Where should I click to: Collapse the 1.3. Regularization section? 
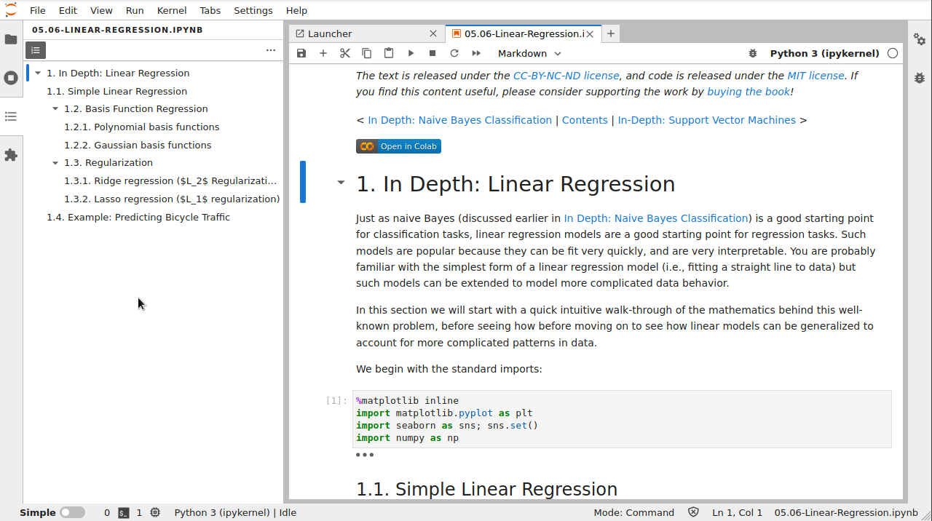pyautogui.click(x=56, y=162)
